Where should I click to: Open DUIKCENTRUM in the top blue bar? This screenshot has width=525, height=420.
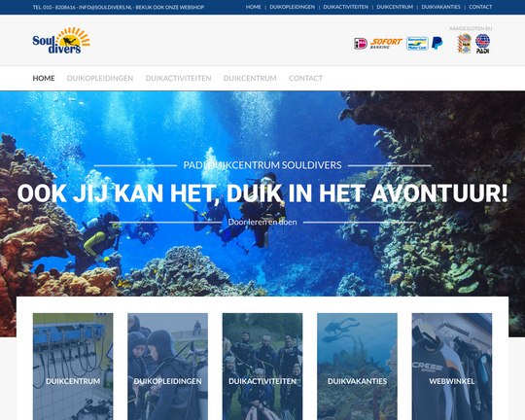pyautogui.click(x=395, y=7)
